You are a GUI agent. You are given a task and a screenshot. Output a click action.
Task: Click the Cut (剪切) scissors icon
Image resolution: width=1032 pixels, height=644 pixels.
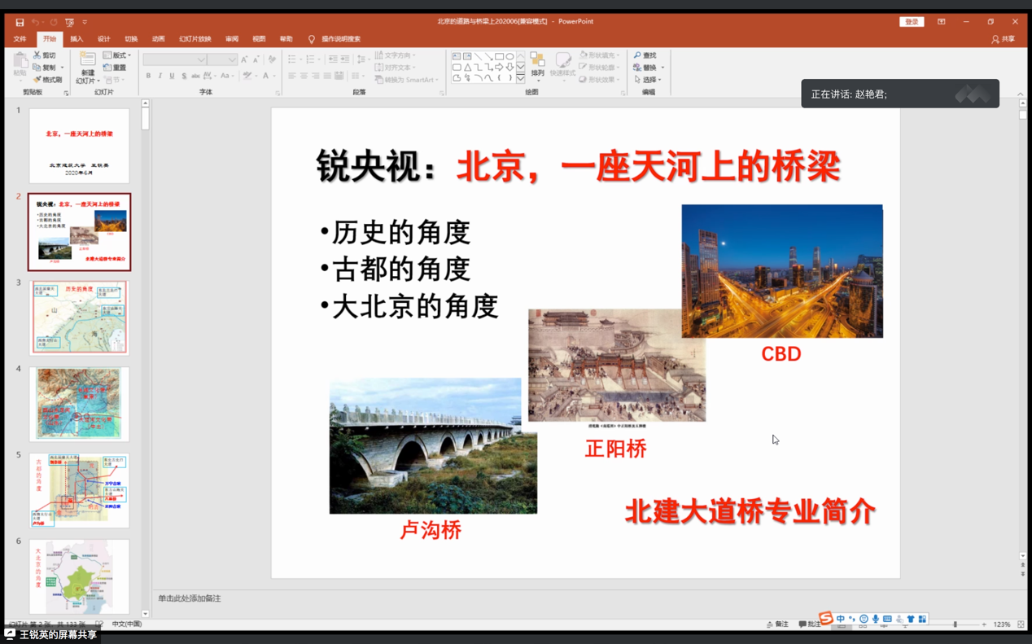(37, 55)
